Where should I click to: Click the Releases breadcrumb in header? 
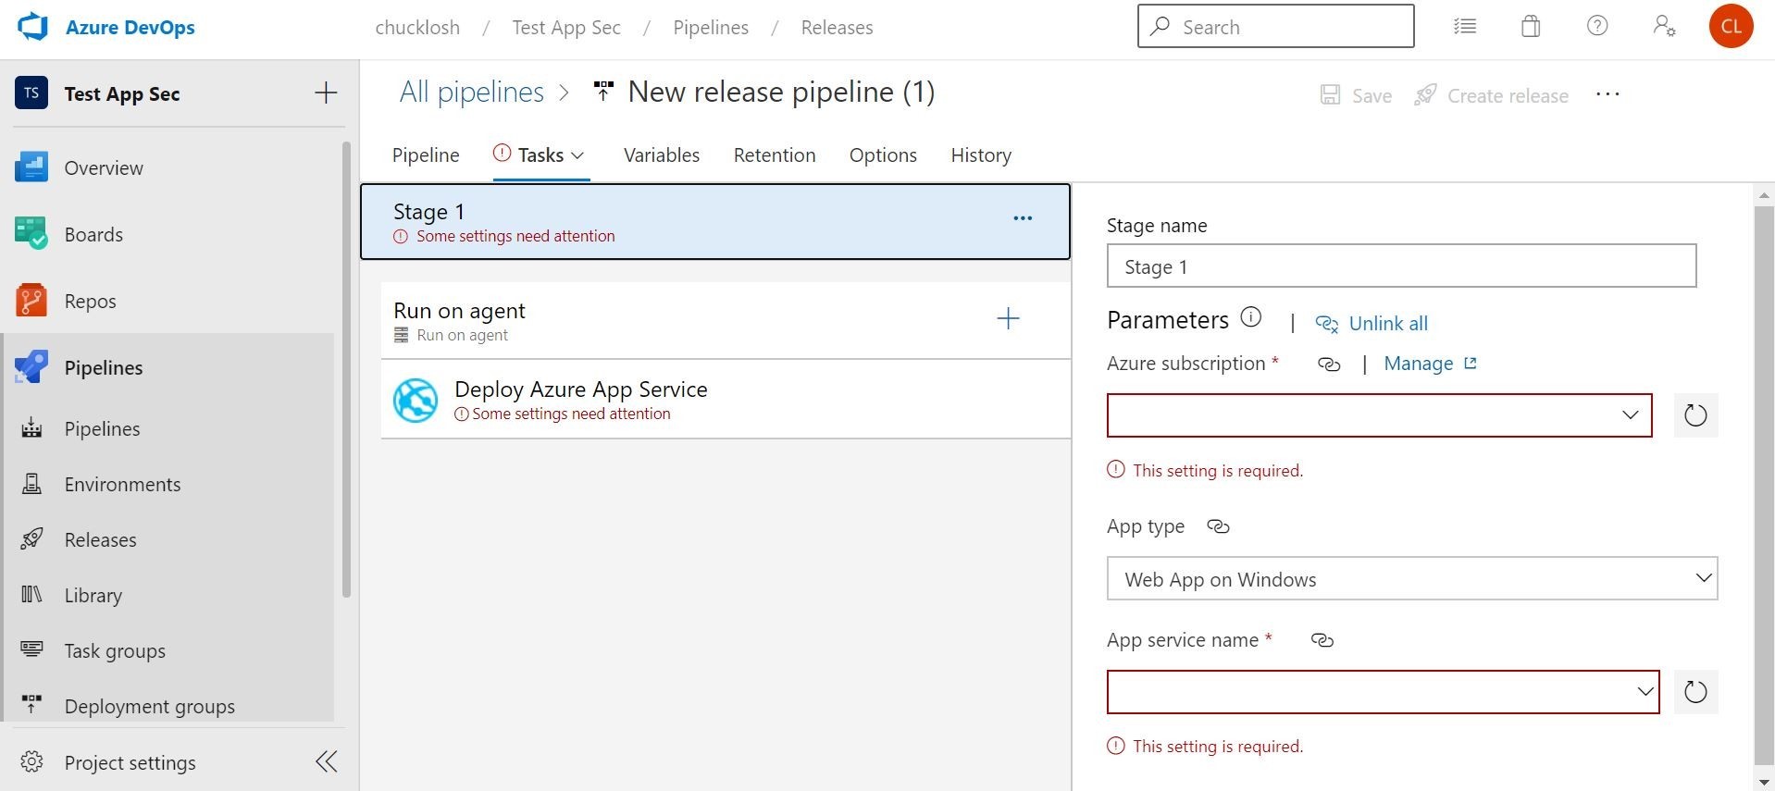(837, 27)
